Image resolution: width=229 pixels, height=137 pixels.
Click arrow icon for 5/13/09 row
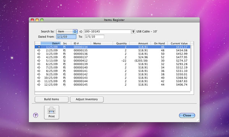(x=39, y=61)
